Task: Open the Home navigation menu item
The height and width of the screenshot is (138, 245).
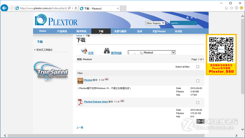Action: 43,31
